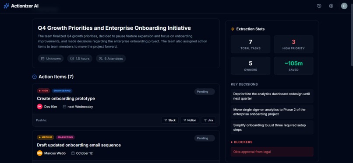353x163 pixels.
Task: Click the 1.5 hours duration chip
Action: click(80, 59)
